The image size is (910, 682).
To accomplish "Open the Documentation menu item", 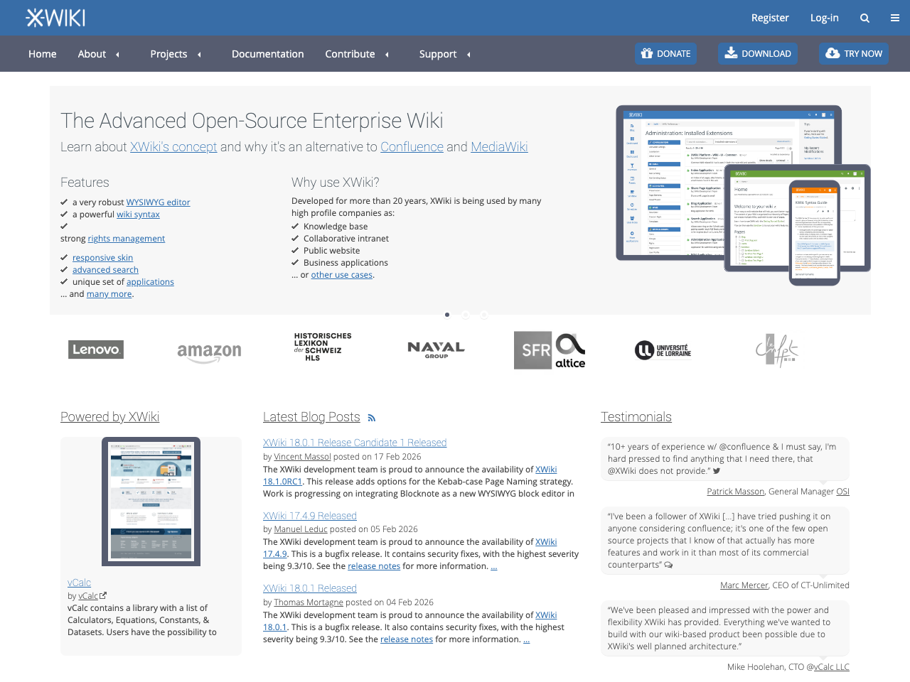I will (268, 53).
